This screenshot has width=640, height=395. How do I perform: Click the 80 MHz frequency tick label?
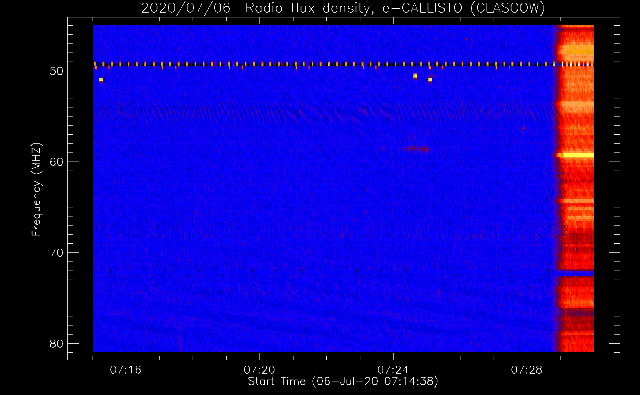click(x=57, y=344)
